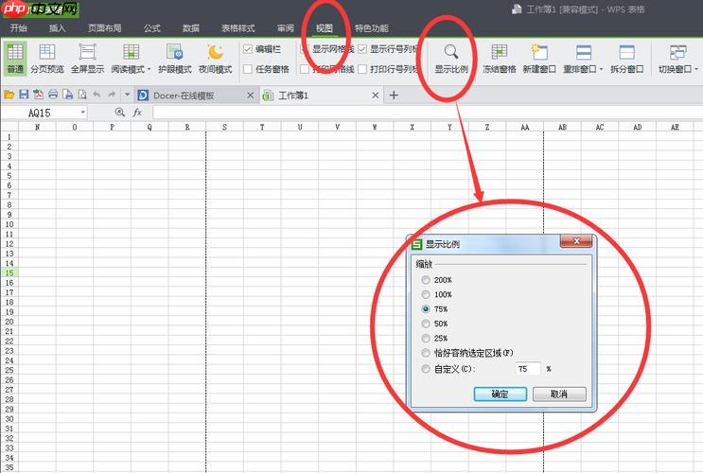Image resolution: width=703 pixels, height=473 pixels.
Task: Toggle 任务窗格 task pane checkbox
Action: click(248, 69)
